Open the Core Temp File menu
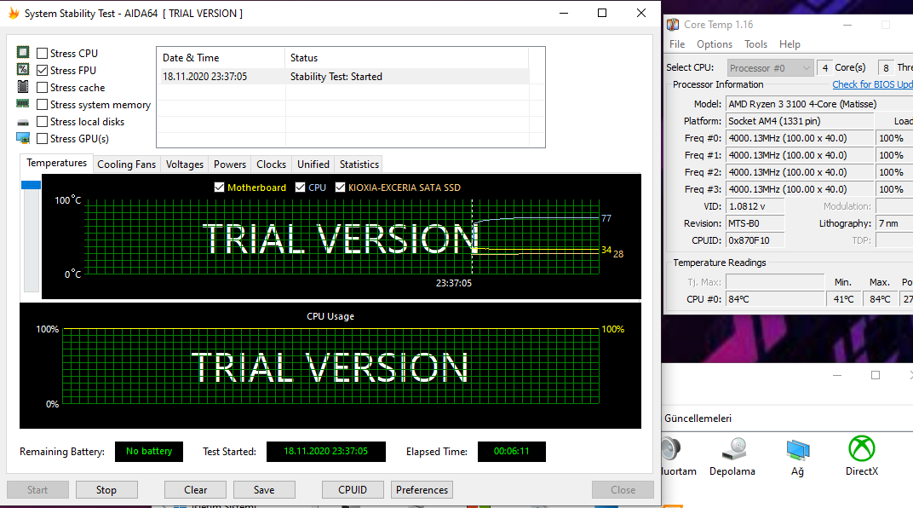 (676, 44)
